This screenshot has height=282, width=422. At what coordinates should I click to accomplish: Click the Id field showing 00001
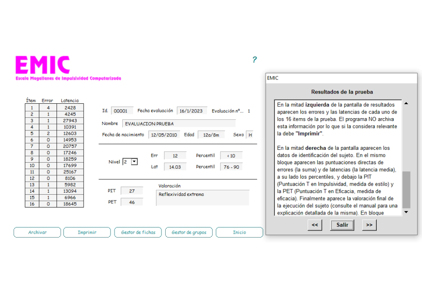pyautogui.click(x=122, y=111)
